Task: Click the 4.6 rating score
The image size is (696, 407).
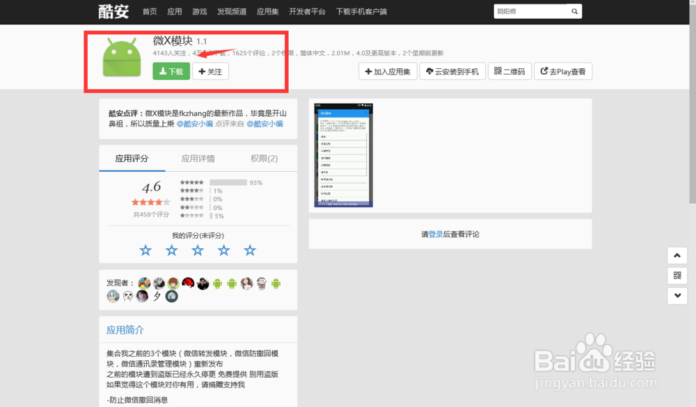Action: click(151, 187)
